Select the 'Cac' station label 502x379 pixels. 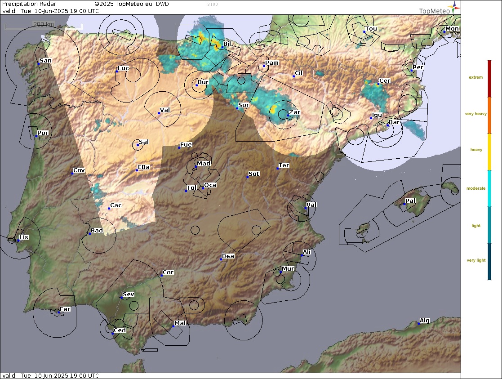[116, 205]
